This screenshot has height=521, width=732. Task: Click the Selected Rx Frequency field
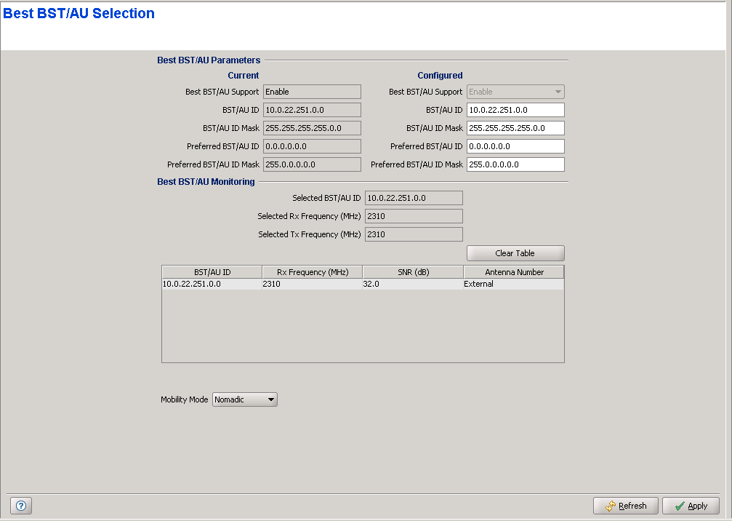[413, 216]
